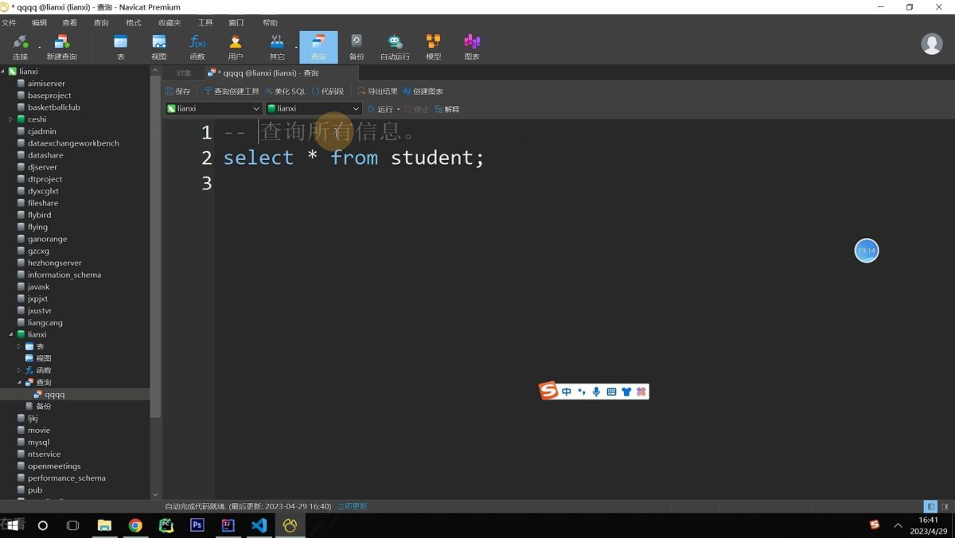
Task: Open the 格式 (Format) menu
Action: pyautogui.click(x=134, y=23)
